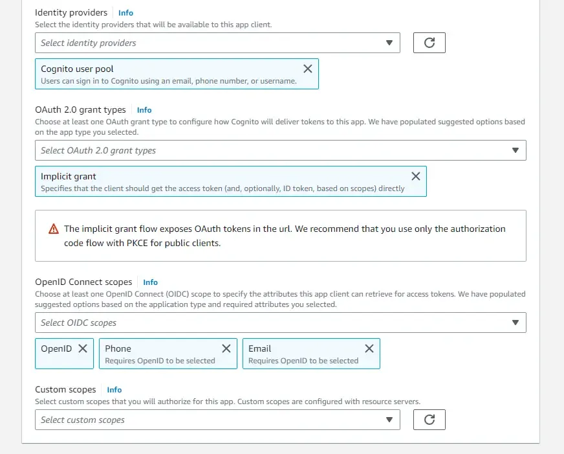Remove the Implicit grant type
This screenshot has width=564, height=454.
416,176
